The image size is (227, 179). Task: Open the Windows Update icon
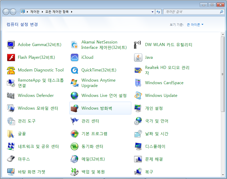(x=138, y=96)
